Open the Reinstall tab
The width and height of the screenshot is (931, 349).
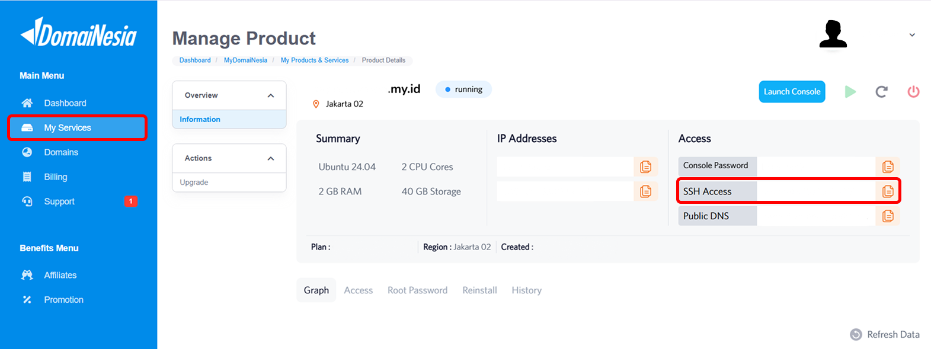479,290
